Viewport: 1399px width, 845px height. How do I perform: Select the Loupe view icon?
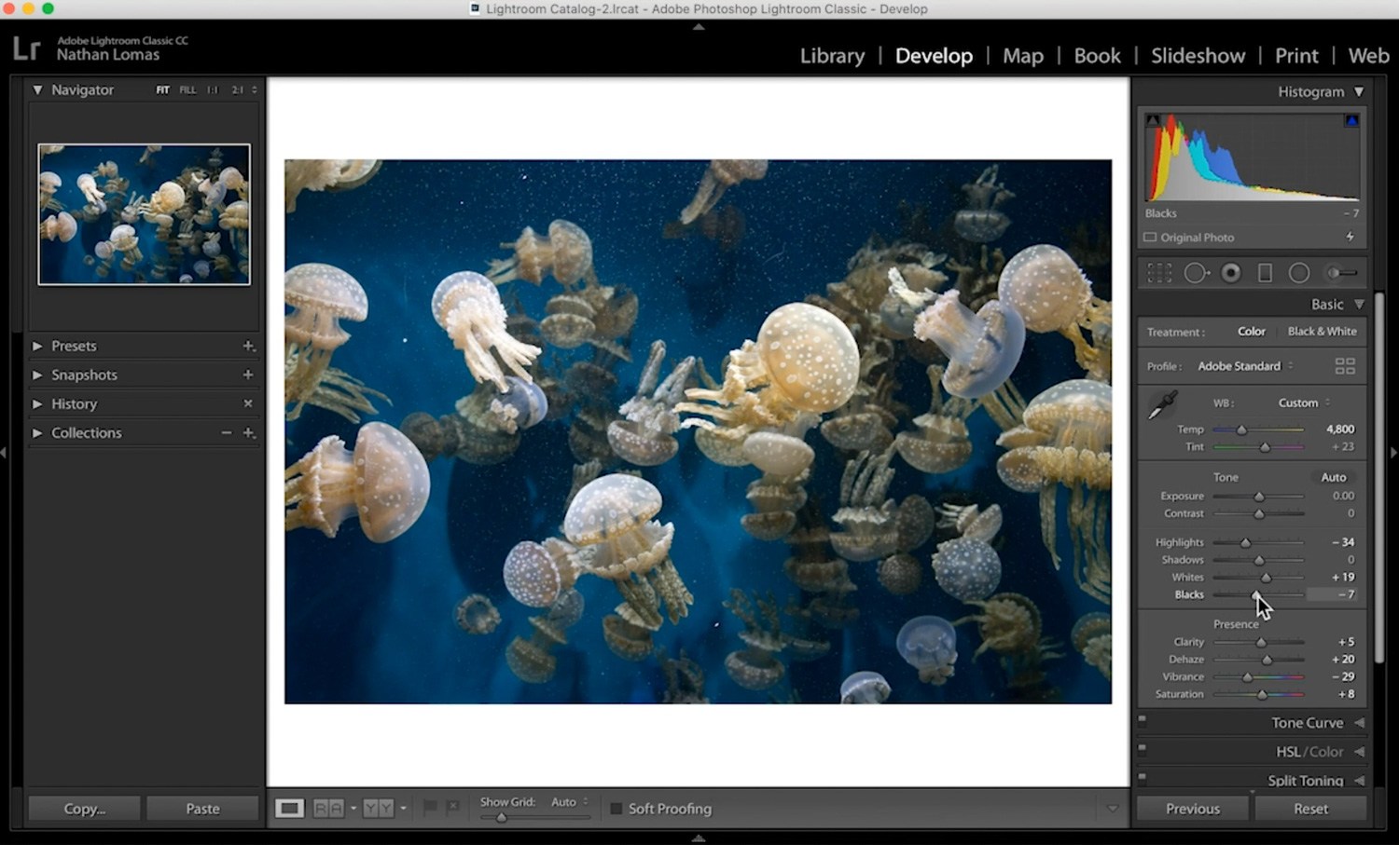[x=289, y=808]
